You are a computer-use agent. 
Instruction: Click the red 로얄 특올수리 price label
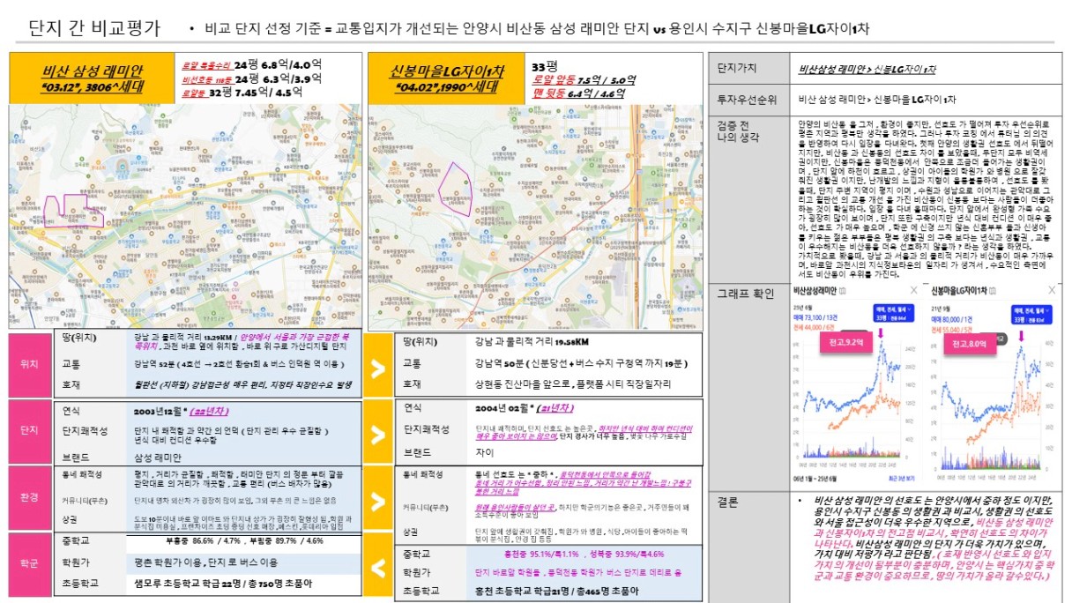207,64
